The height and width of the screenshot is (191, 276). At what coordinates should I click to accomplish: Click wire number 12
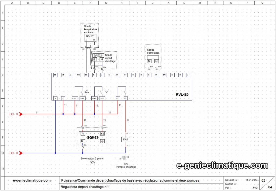tap(85, 120)
